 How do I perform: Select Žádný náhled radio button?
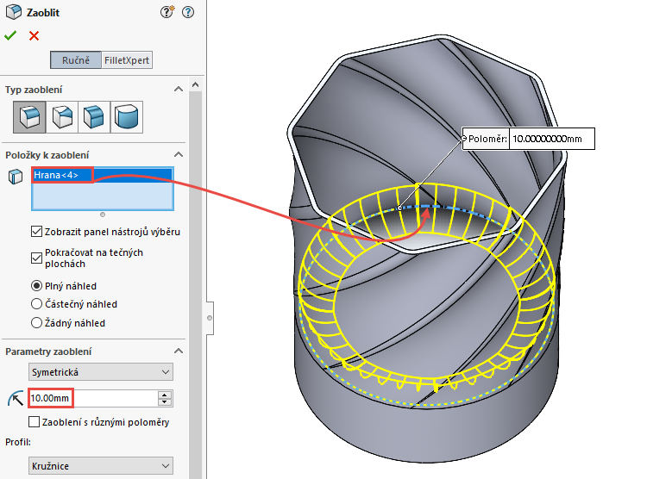click(x=36, y=323)
